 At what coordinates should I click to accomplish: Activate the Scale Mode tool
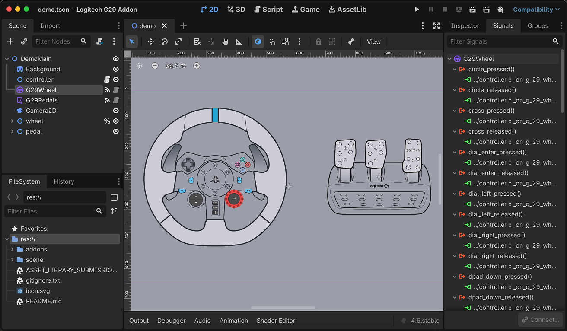178,42
